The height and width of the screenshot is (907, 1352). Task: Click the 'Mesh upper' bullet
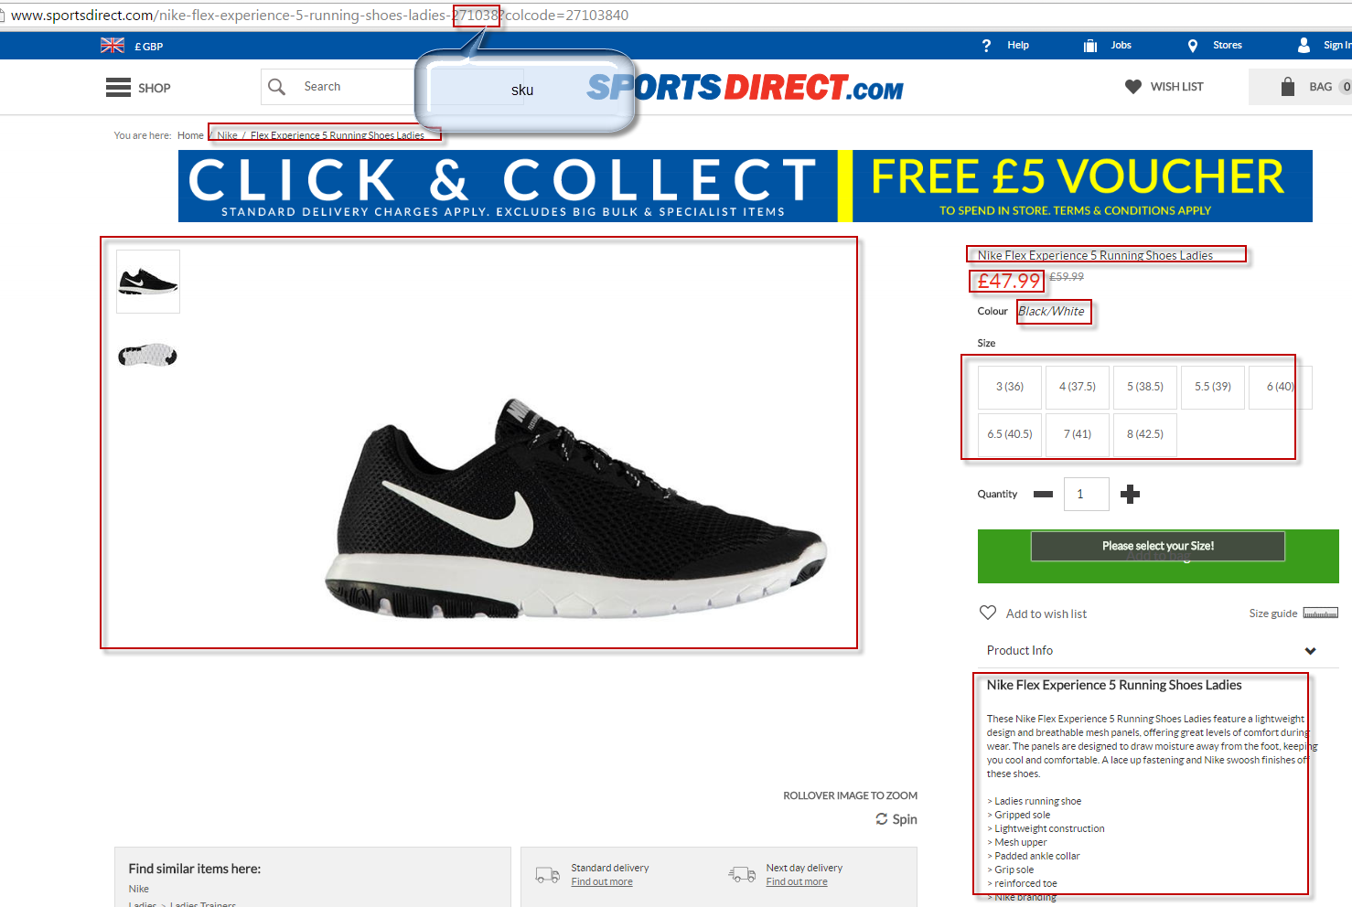point(1017,843)
